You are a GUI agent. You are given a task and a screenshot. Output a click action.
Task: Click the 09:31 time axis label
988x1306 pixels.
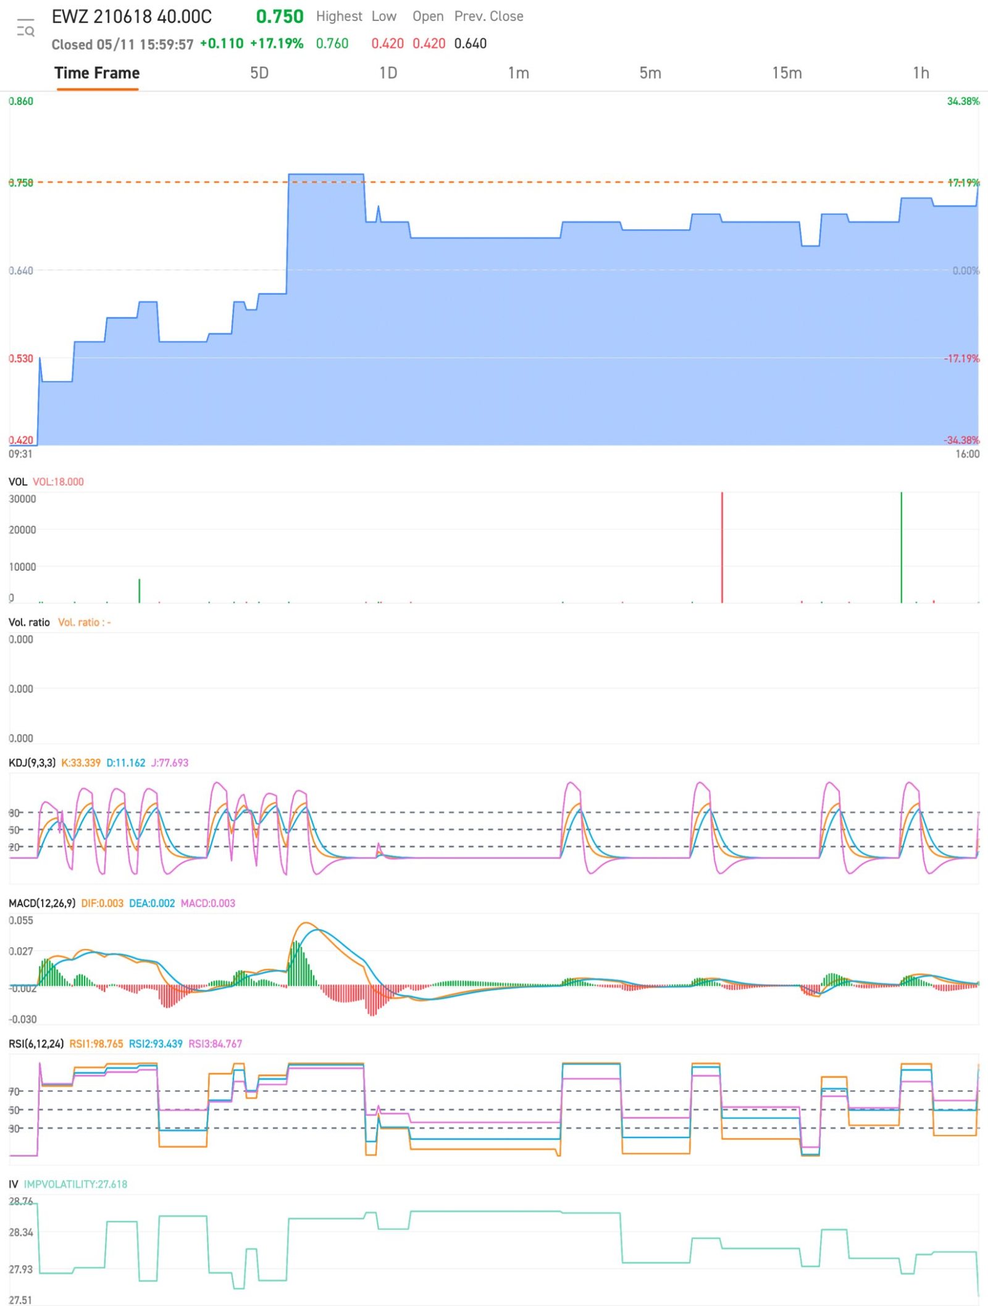[x=20, y=454]
